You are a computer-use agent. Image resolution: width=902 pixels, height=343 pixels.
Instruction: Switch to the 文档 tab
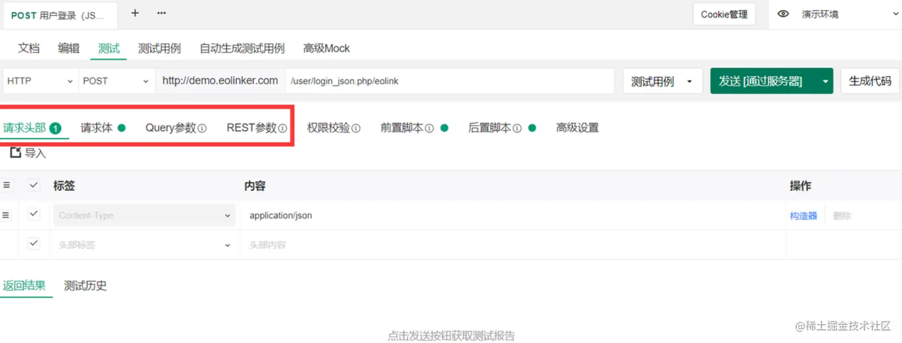(29, 48)
